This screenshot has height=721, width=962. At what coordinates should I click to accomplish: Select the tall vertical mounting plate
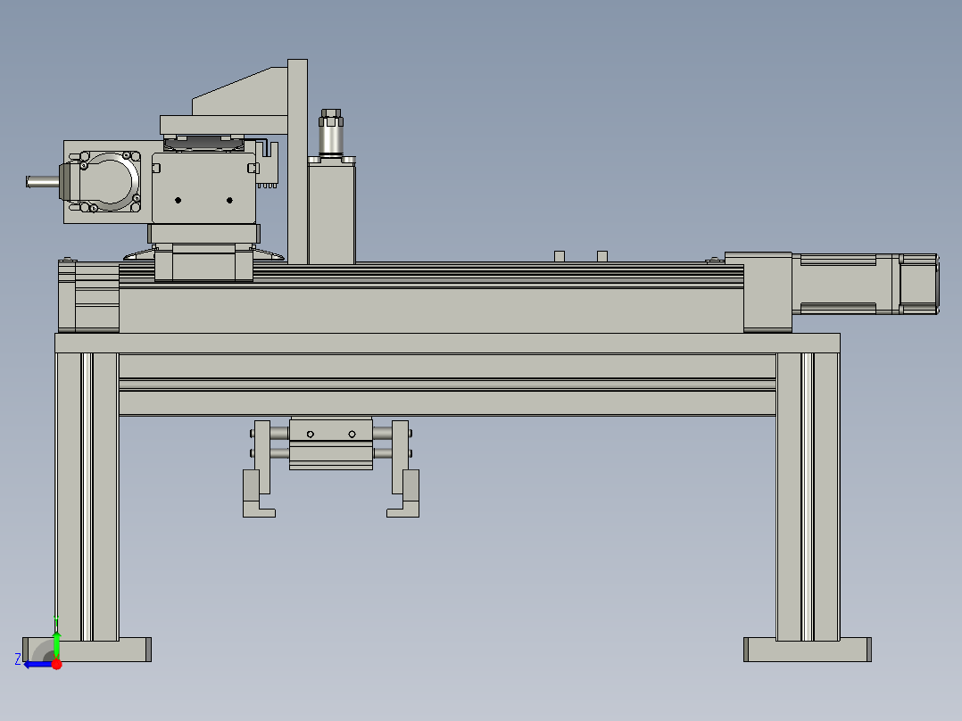click(297, 162)
